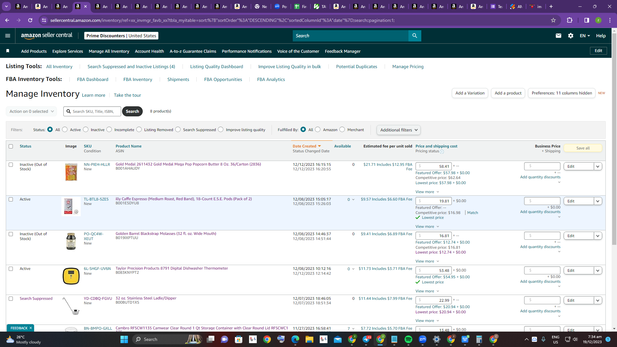Image resolution: width=617 pixels, height=347 pixels.
Task: Open the Mail app in taskbar
Action: tap(337, 339)
